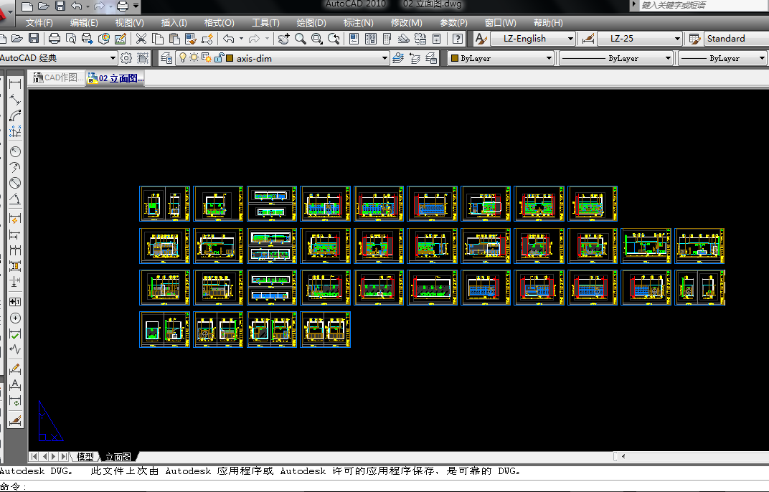Select the Pan hand tool
This screenshot has width=769, height=492.
283,39
